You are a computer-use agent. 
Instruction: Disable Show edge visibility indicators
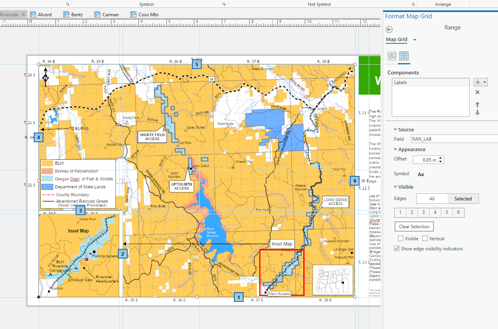click(x=396, y=248)
